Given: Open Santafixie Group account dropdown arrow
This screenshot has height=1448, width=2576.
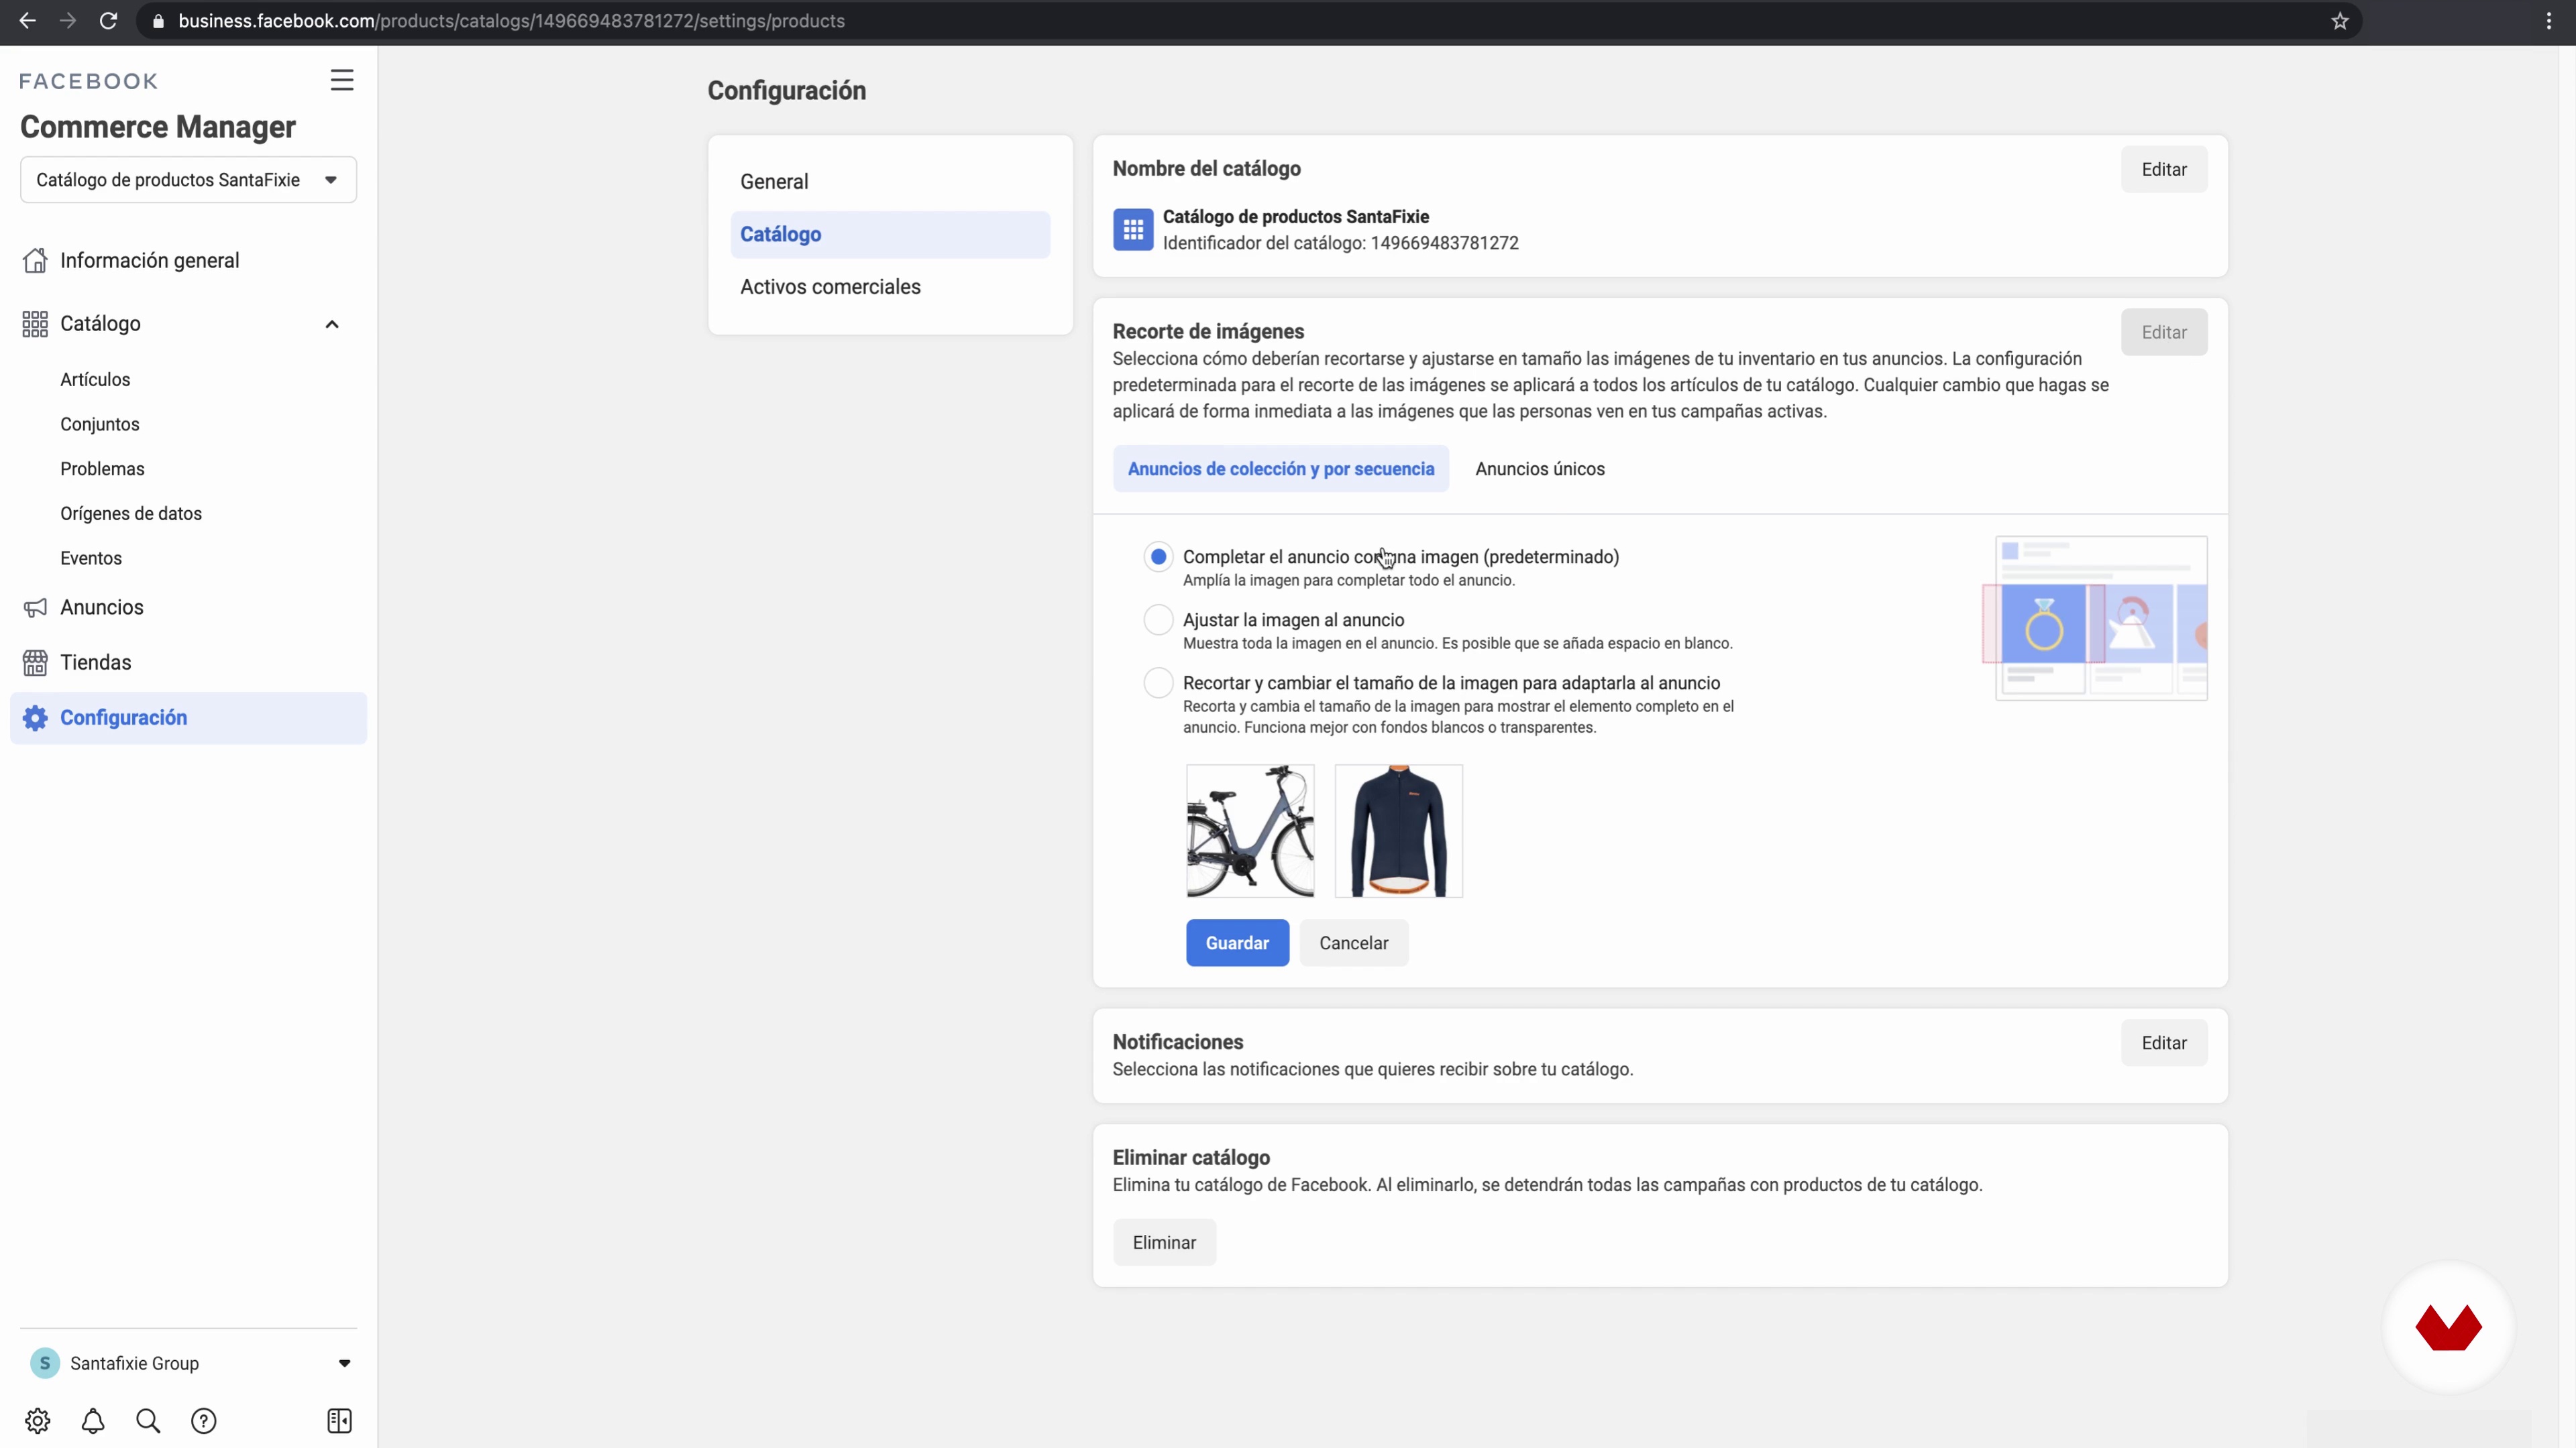Looking at the screenshot, I should (344, 1363).
